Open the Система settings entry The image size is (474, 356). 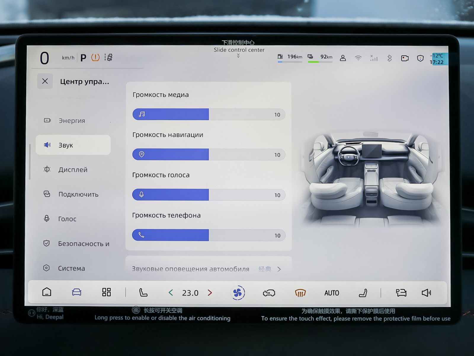pyautogui.click(x=71, y=268)
